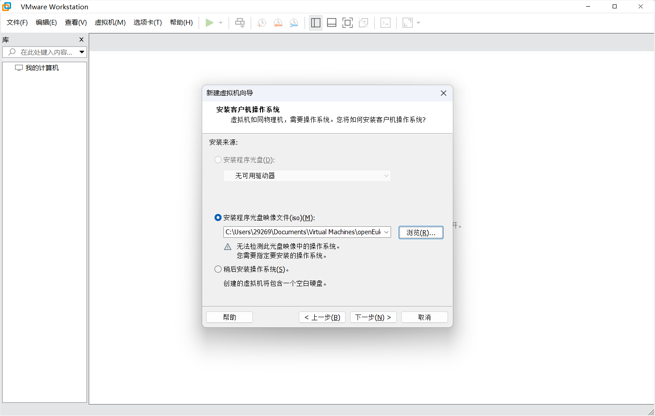This screenshot has height=416, width=655.
Task: Open the 无可用驱动器 drive dropdown
Action: pyautogui.click(x=307, y=176)
